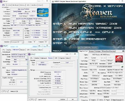
Task: Click the GPU-Z BIOS Version value field
Action: point(105,67)
